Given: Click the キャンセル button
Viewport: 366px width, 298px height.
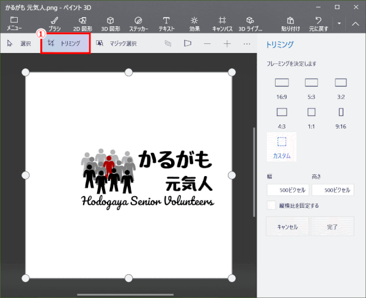Looking at the screenshot, I should (287, 226).
